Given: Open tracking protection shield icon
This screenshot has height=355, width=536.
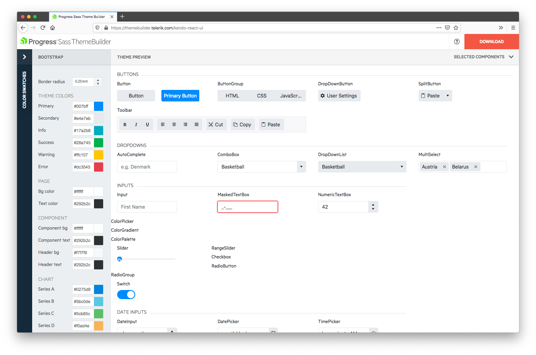Looking at the screenshot, I should (x=97, y=28).
